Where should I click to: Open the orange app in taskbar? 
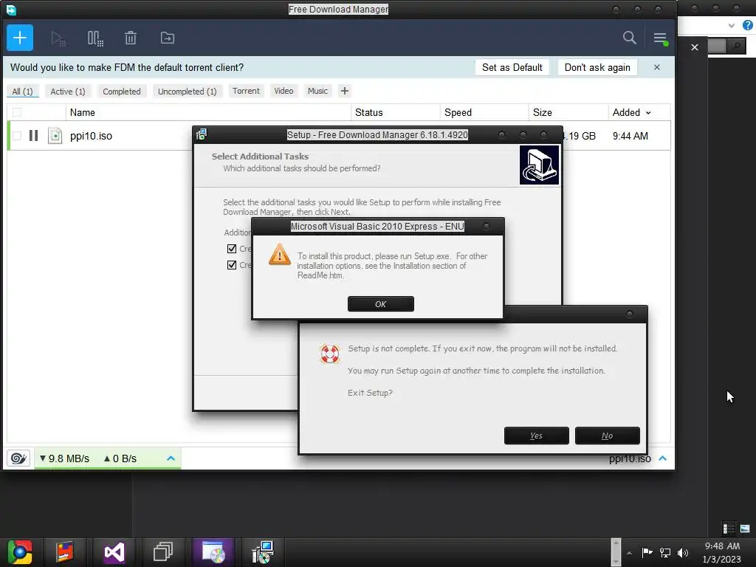pyautogui.click(x=65, y=552)
